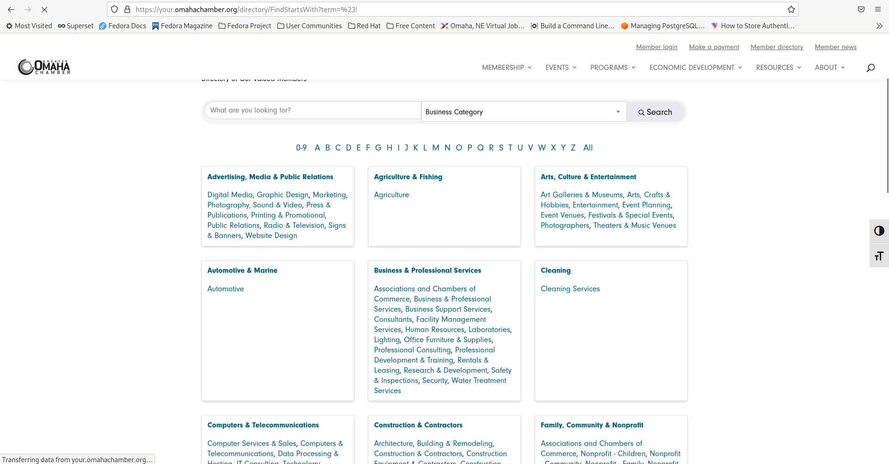
Task: Click the double-chevron to show more bookmarks
Action: point(879,26)
